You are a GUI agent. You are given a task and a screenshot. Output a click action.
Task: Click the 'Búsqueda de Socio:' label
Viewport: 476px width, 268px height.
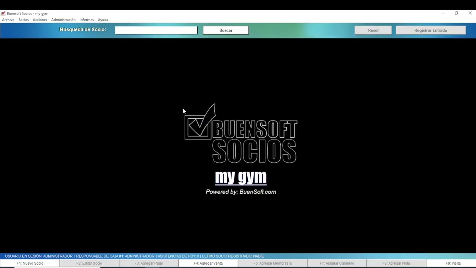[x=83, y=29]
